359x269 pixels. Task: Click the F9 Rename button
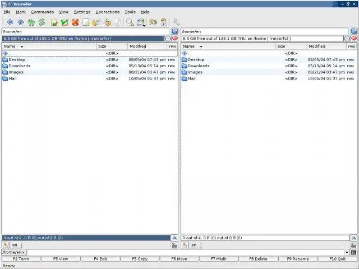(298, 259)
